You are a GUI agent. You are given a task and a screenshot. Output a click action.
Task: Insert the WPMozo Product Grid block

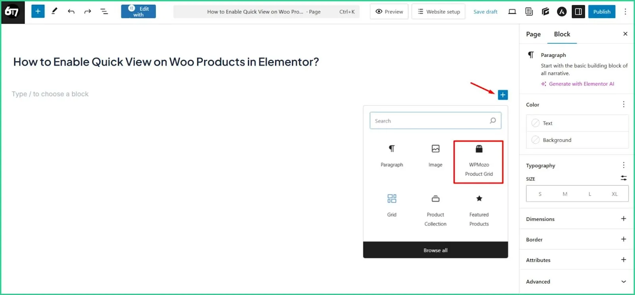pyautogui.click(x=479, y=162)
